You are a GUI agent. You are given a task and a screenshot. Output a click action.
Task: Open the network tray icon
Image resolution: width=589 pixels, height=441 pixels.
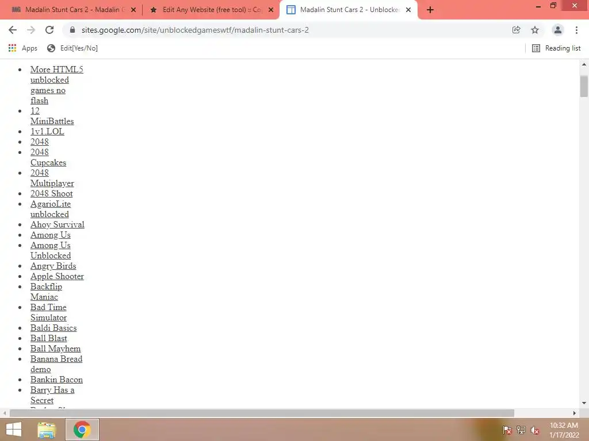click(521, 430)
